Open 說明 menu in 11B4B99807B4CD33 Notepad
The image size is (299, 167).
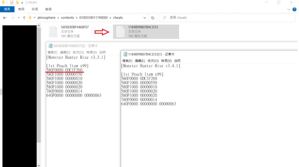coord(177,61)
